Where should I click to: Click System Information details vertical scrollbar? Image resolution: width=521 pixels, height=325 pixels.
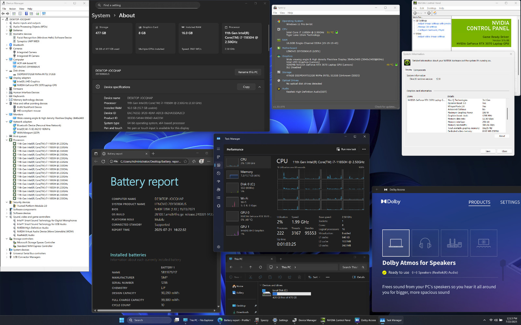click(x=507, y=114)
